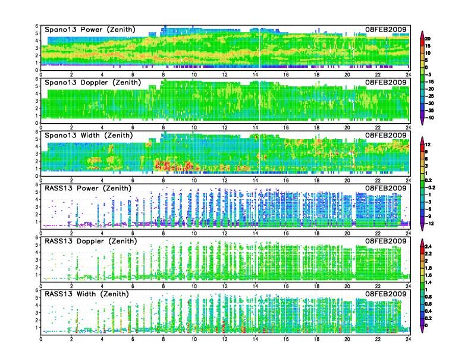Click the 'Spano13 Doppler (Zenith)' panel title
The image size is (471, 364).
(93, 82)
